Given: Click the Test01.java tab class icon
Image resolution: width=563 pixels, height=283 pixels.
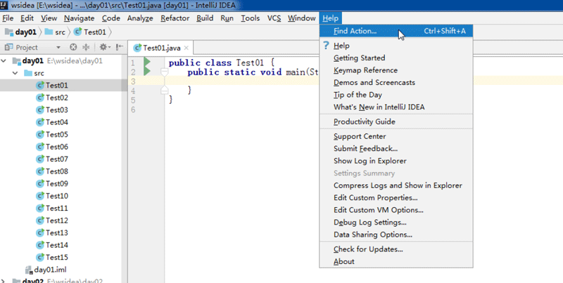Looking at the screenshot, I should [x=137, y=48].
